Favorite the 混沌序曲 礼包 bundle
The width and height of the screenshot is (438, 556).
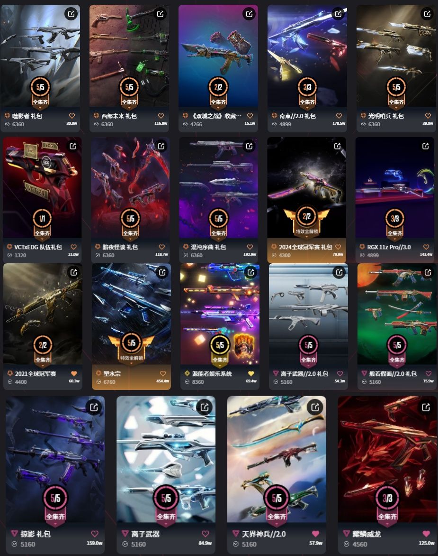pyautogui.click(x=250, y=247)
